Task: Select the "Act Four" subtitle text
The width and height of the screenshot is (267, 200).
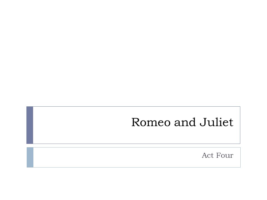Action: coord(217,155)
